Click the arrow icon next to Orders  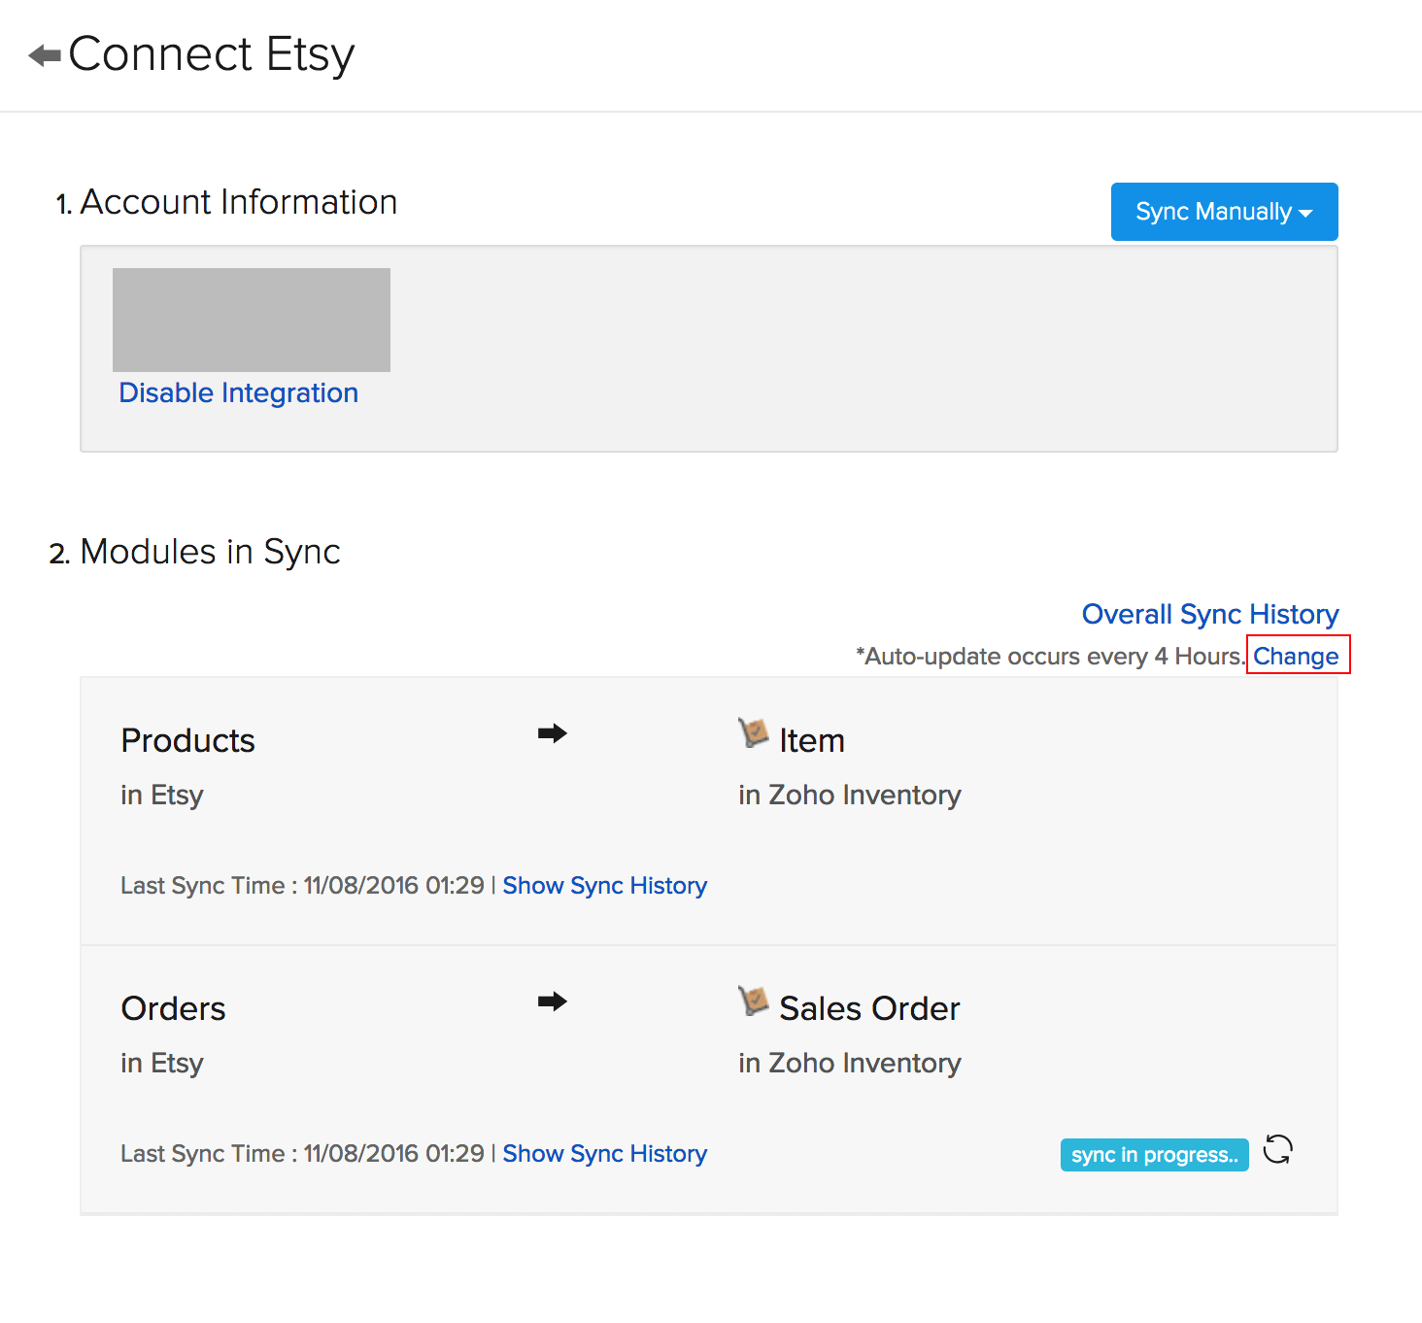coord(552,1001)
